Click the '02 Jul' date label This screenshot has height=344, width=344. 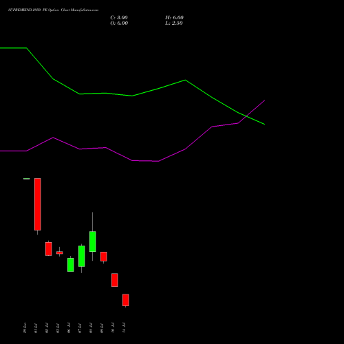(47, 328)
